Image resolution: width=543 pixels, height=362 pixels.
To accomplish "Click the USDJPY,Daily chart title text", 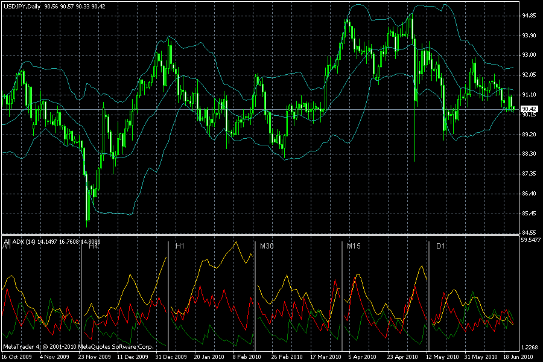I will coord(22,6).
